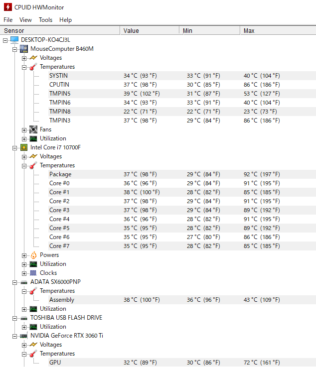The image size is (316, 368).
Task: Select the TMPIN8 sensor row
Action: [182, 112]
